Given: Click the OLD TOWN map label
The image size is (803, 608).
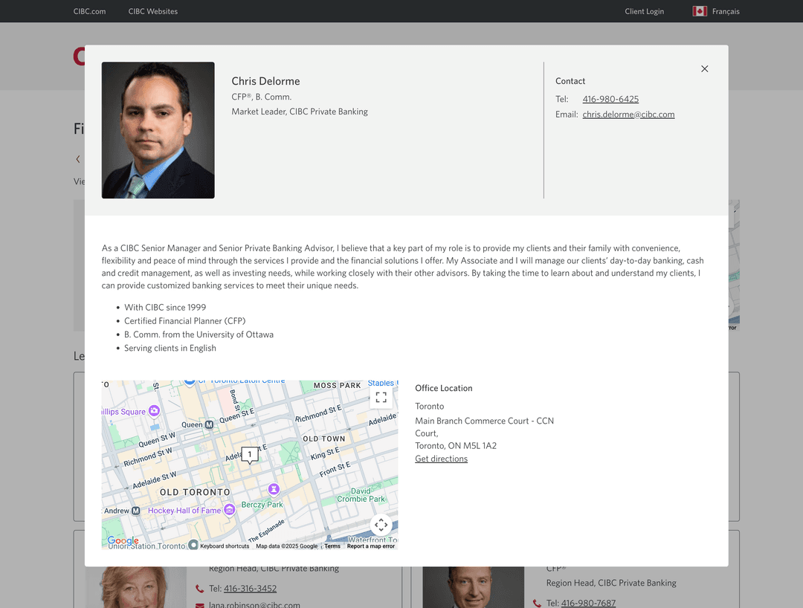Looking at the screenshot, I should tap(323, 439).
